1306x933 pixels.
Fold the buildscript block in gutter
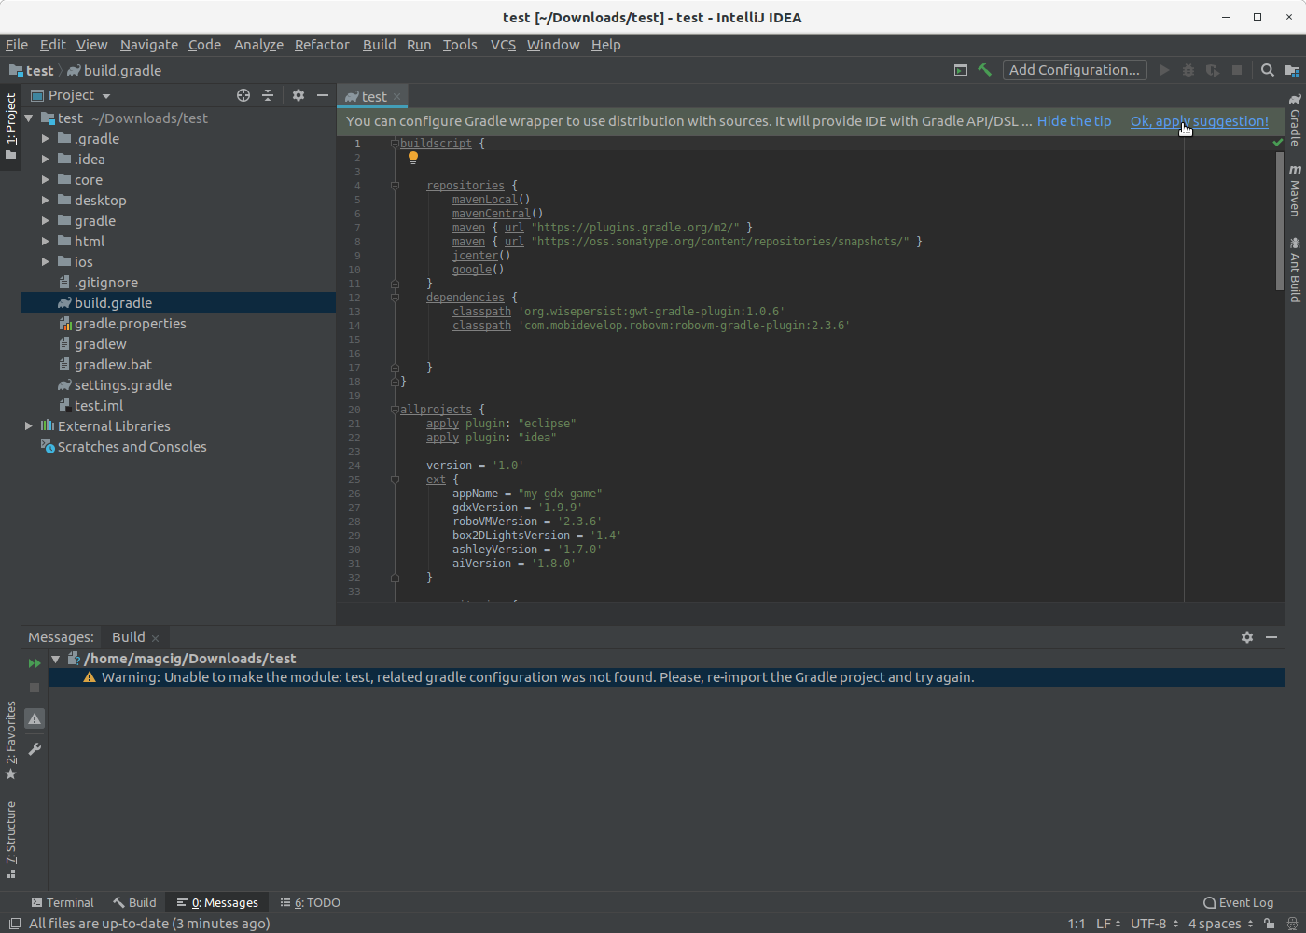pos(395,144)
